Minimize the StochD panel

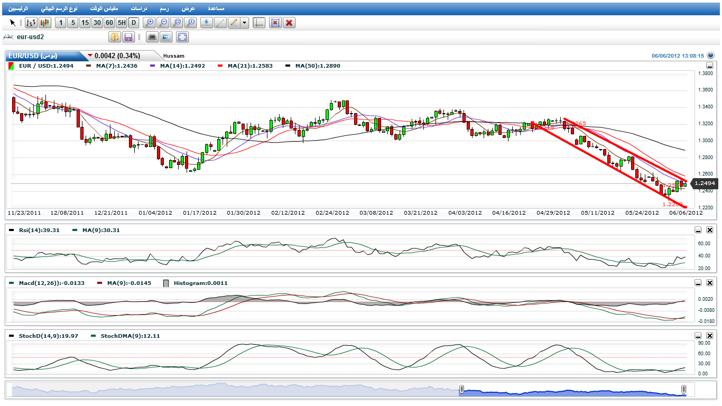tap(698, 336)
